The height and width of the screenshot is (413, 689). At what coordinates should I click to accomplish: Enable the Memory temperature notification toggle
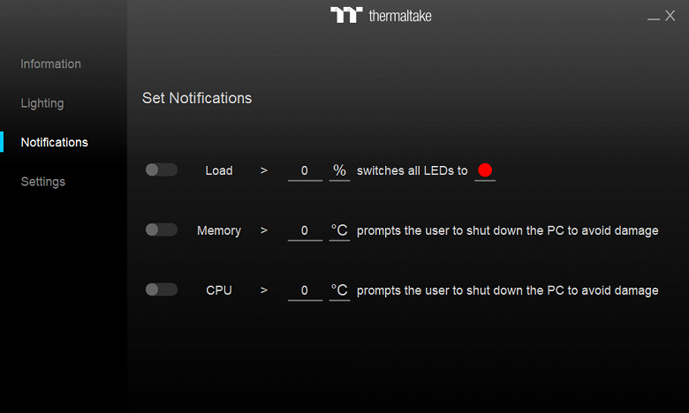pos(162,230)
